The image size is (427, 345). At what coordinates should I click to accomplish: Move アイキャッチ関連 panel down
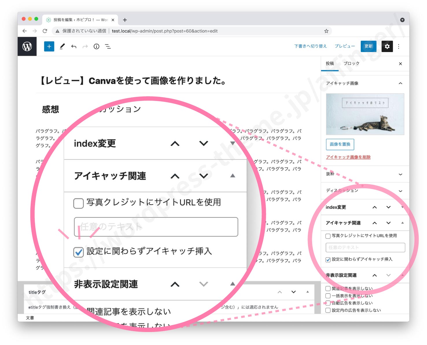[389, 223]
